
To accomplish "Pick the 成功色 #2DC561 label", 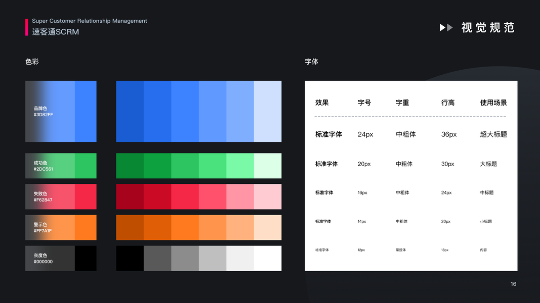I will click(x=44, y=166).
